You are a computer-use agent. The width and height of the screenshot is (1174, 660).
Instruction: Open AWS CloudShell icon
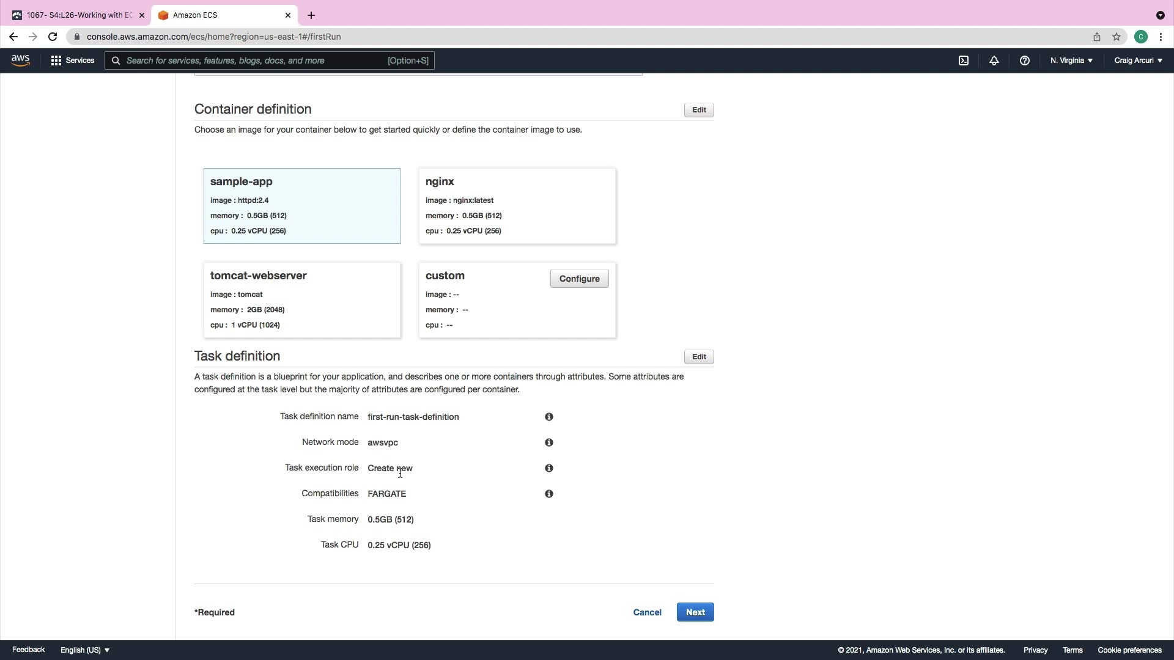tap(964, 61)
